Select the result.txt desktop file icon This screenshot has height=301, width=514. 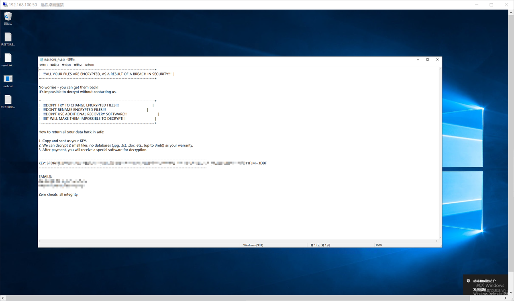pyautogui.click(x=8, y=58)
